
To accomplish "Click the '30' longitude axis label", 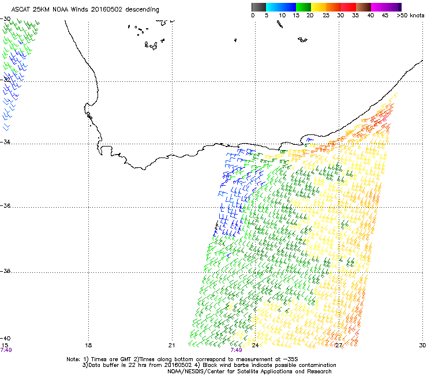I will pyautogui.click(x=422, y=346).
